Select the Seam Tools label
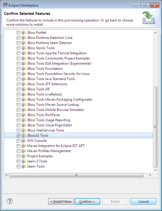 (x=36, y=166)
